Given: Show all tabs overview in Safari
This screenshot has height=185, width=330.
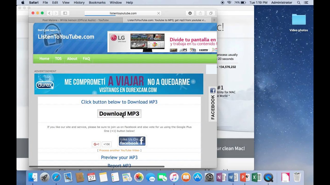Looking at the screenshot, I should point(211,13).
